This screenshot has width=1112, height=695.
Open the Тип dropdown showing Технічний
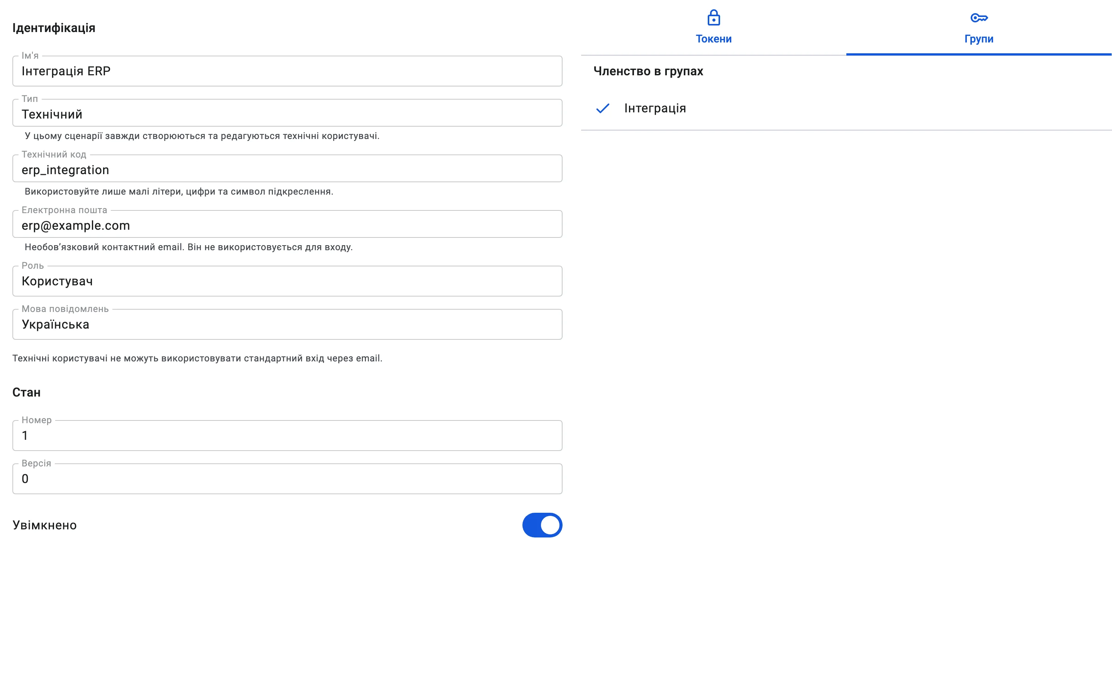pyautogui.click(x=287, y=113)
